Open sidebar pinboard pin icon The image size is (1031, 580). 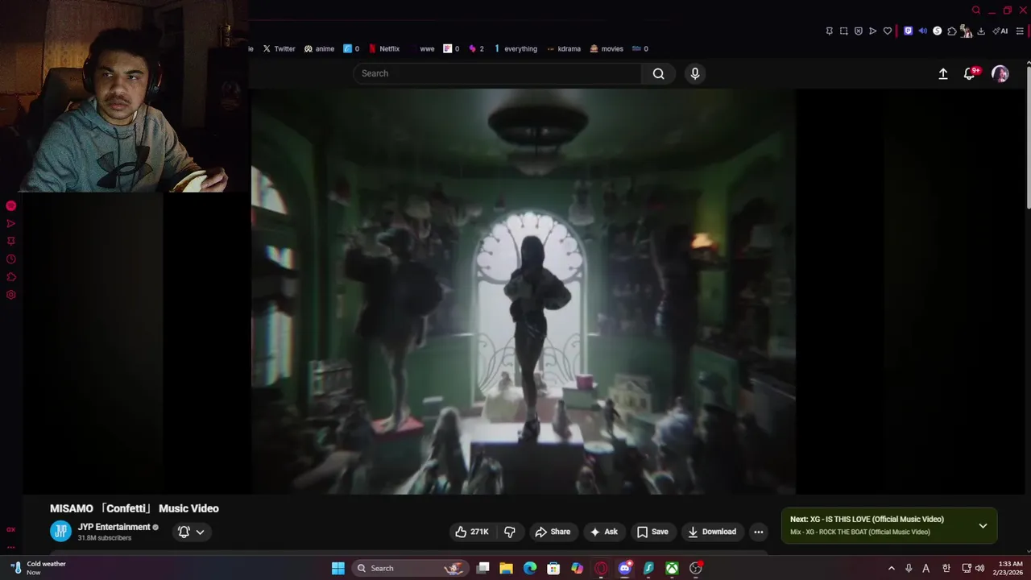[x=11, y=241]
